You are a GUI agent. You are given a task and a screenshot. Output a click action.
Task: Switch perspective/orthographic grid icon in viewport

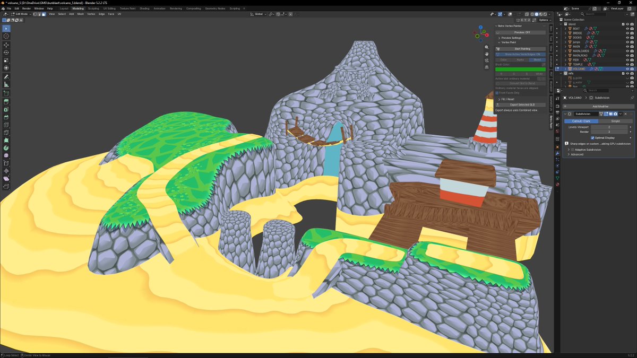pyautogui.click(x=487, y=67)
